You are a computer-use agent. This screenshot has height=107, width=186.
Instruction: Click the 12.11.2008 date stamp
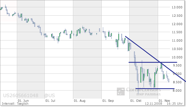(153, 104)
